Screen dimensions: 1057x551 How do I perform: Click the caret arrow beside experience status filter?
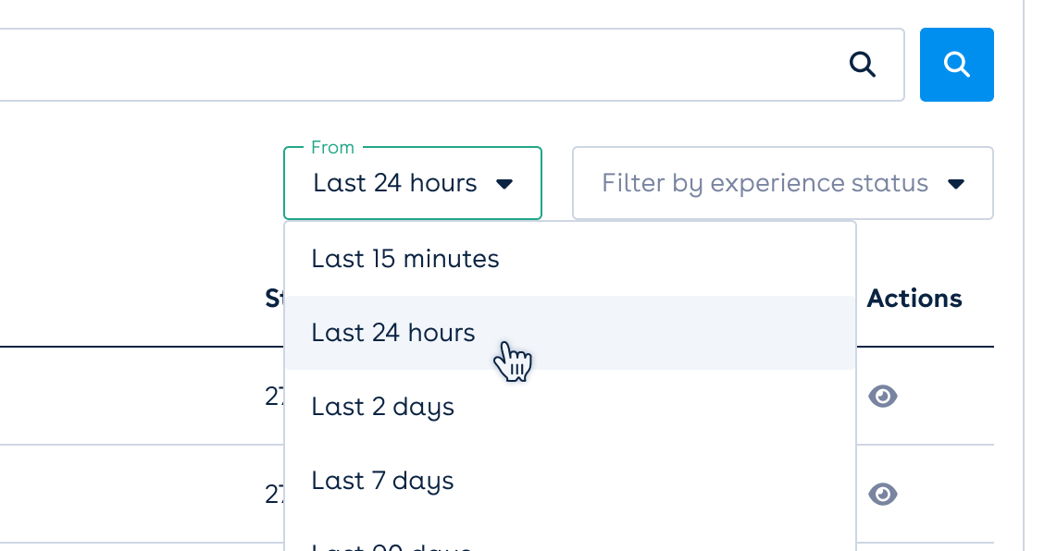[x=957, y=184]
